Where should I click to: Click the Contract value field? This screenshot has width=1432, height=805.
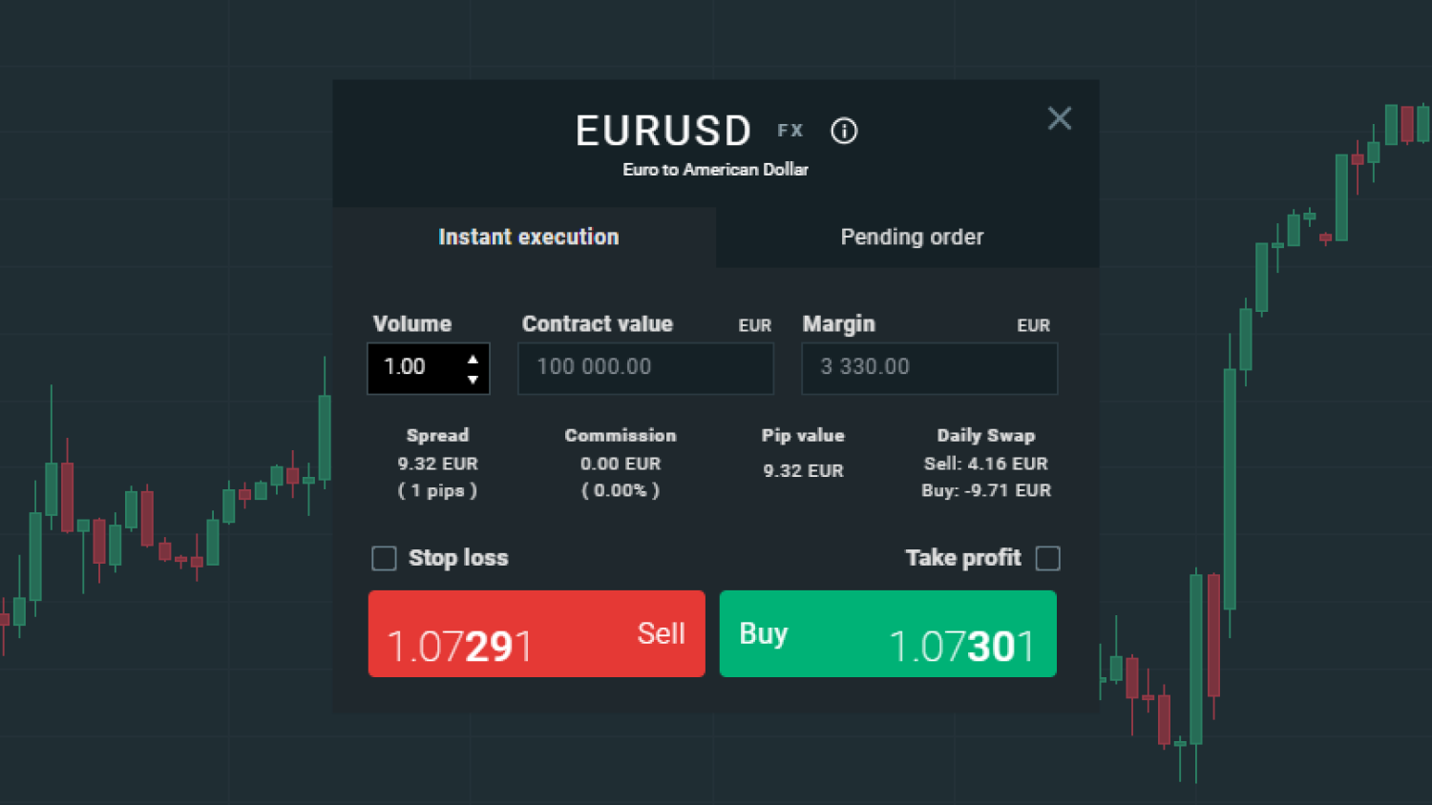pos(645,367)
